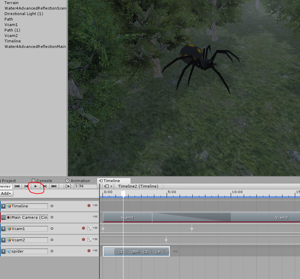The image size is (300, 279).
Task: Toggle recording on the Vcam2 track
Action: coord(83,239)
